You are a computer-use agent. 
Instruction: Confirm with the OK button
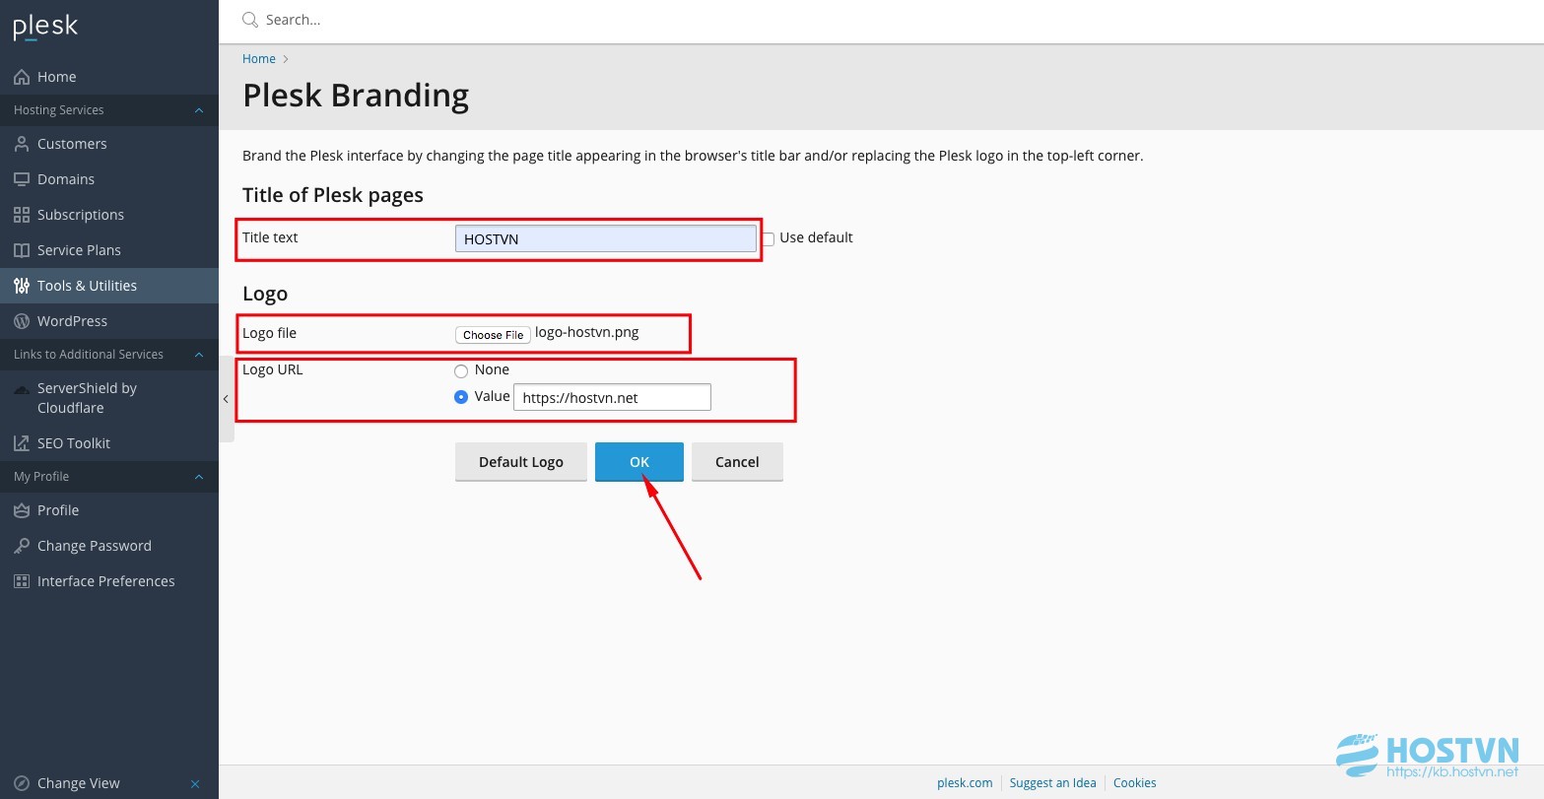click(639, 462)
